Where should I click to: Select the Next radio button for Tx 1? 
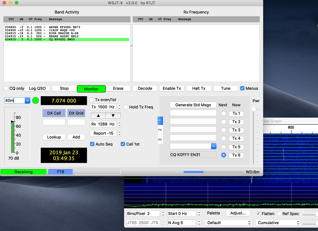(224, 113)
